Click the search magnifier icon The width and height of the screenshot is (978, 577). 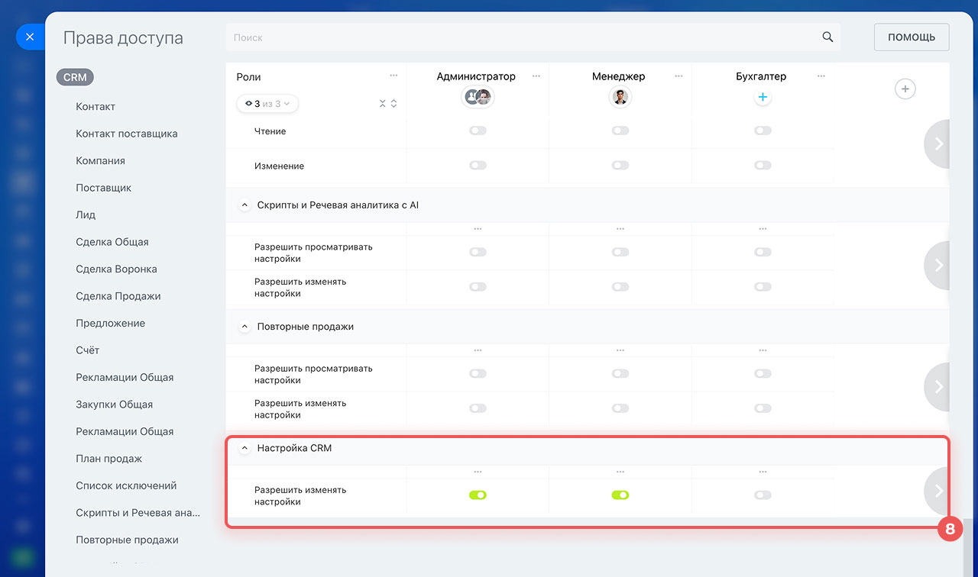(x=827, y=37)
